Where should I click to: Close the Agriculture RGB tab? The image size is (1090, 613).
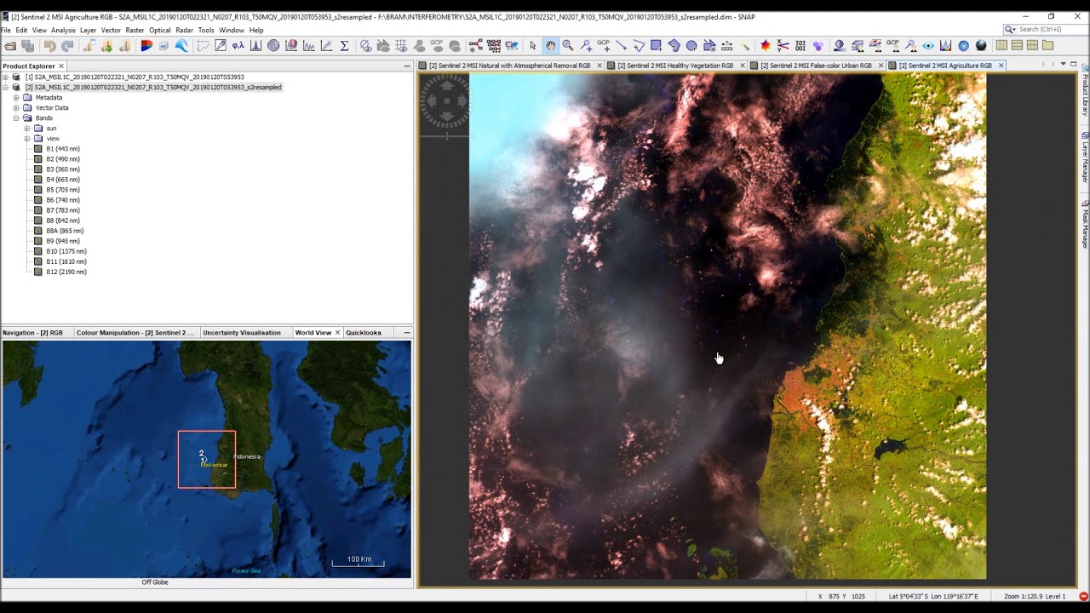1001,66
